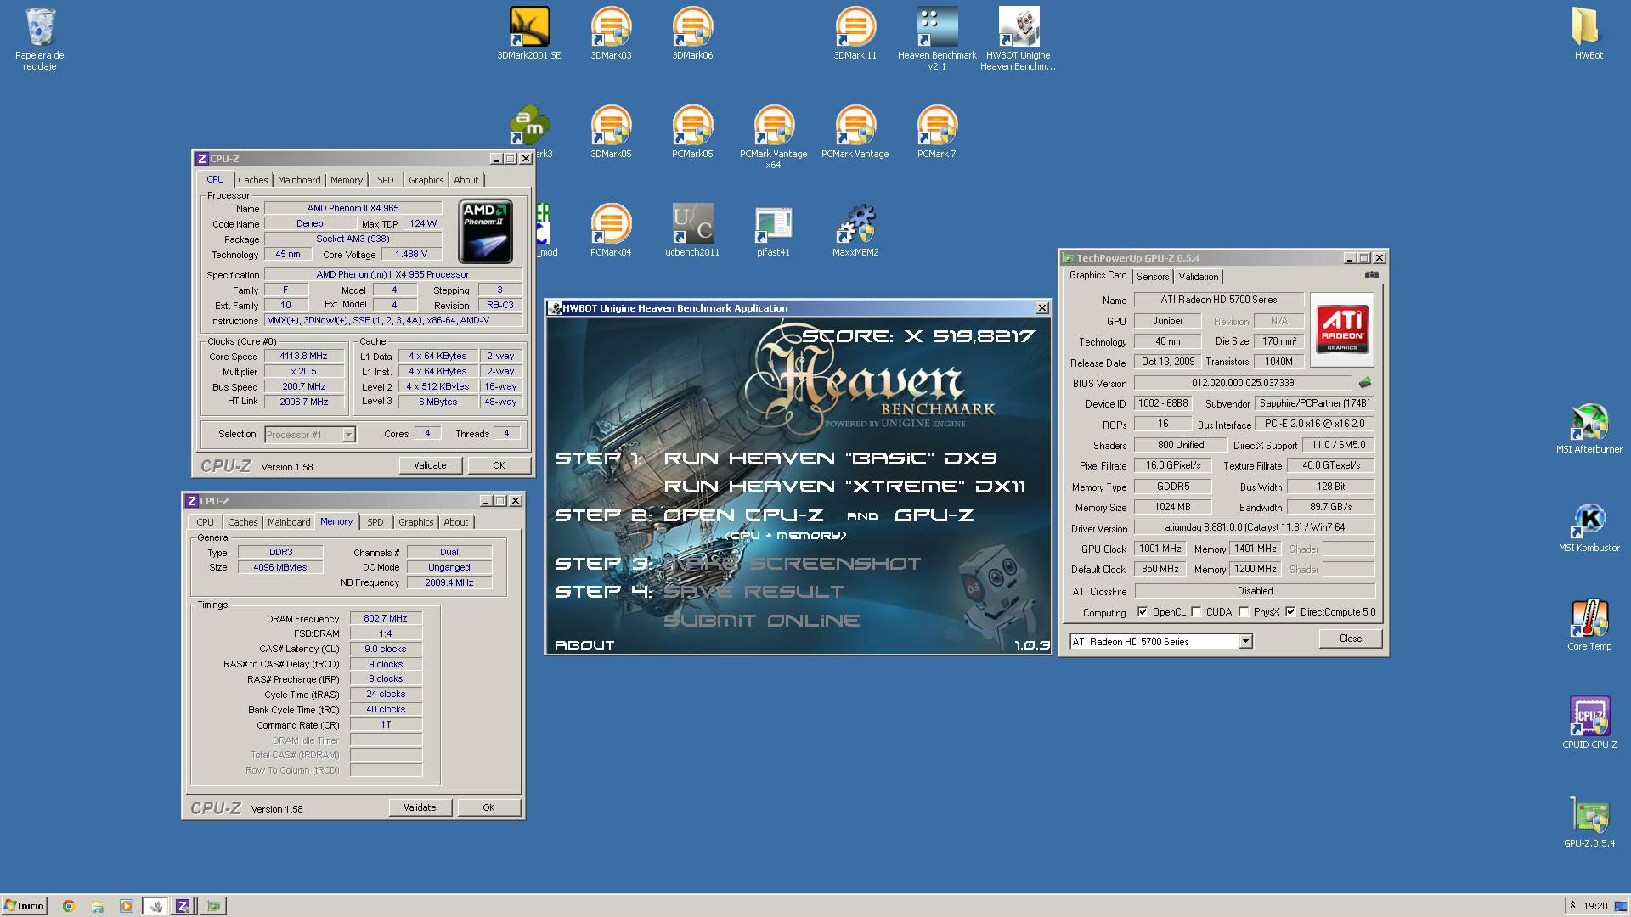The height and width of the screenshot is (917, 1631).
Task: Open Chrome from the taskbar
Action: tap(69, 906)
